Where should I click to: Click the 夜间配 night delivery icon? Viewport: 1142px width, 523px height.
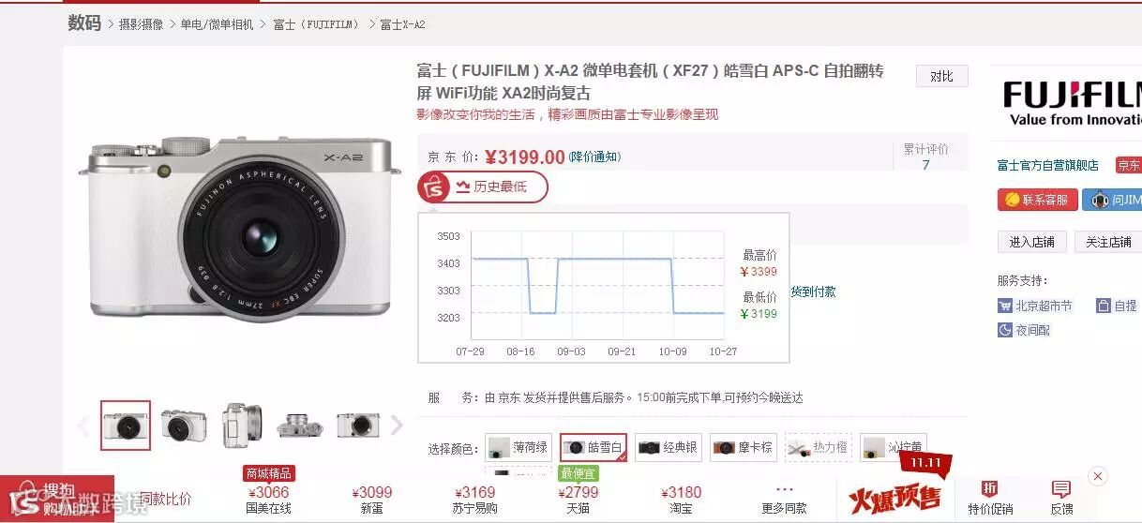pos(1005,330)
